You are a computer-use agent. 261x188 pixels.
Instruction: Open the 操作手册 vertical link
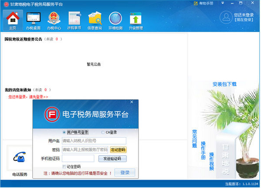pos(203,150)
